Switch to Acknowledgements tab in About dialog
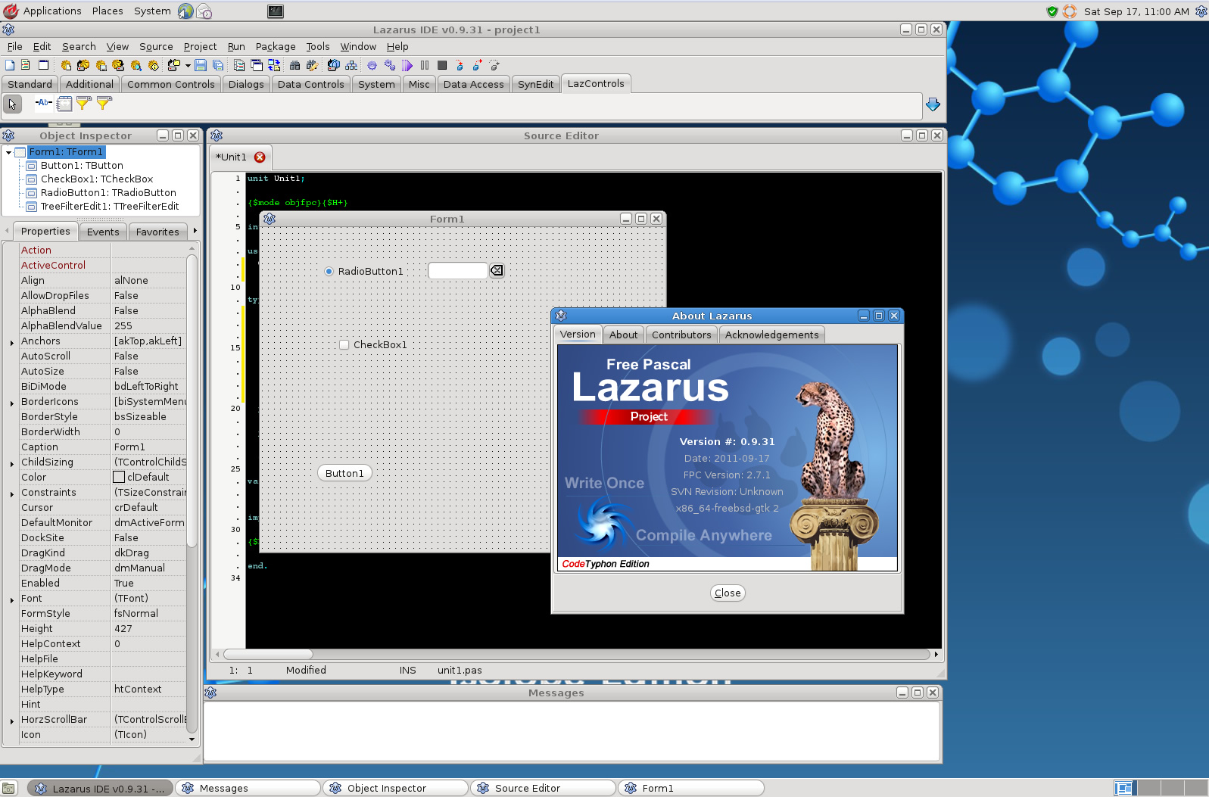The height and width of the screenshot is (797, 1209). 771,335
